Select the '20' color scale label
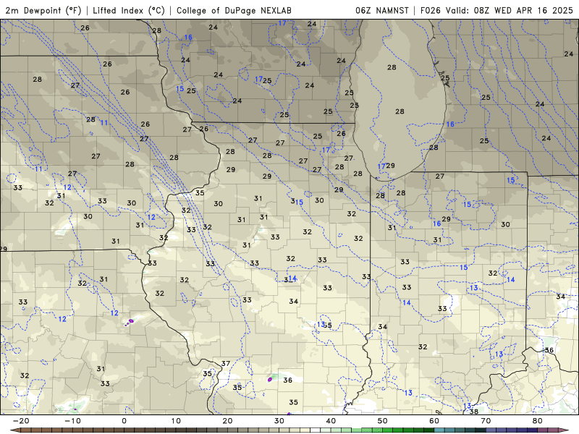Image resolution: width=579 pixels, height=434 pixels. 227,421
